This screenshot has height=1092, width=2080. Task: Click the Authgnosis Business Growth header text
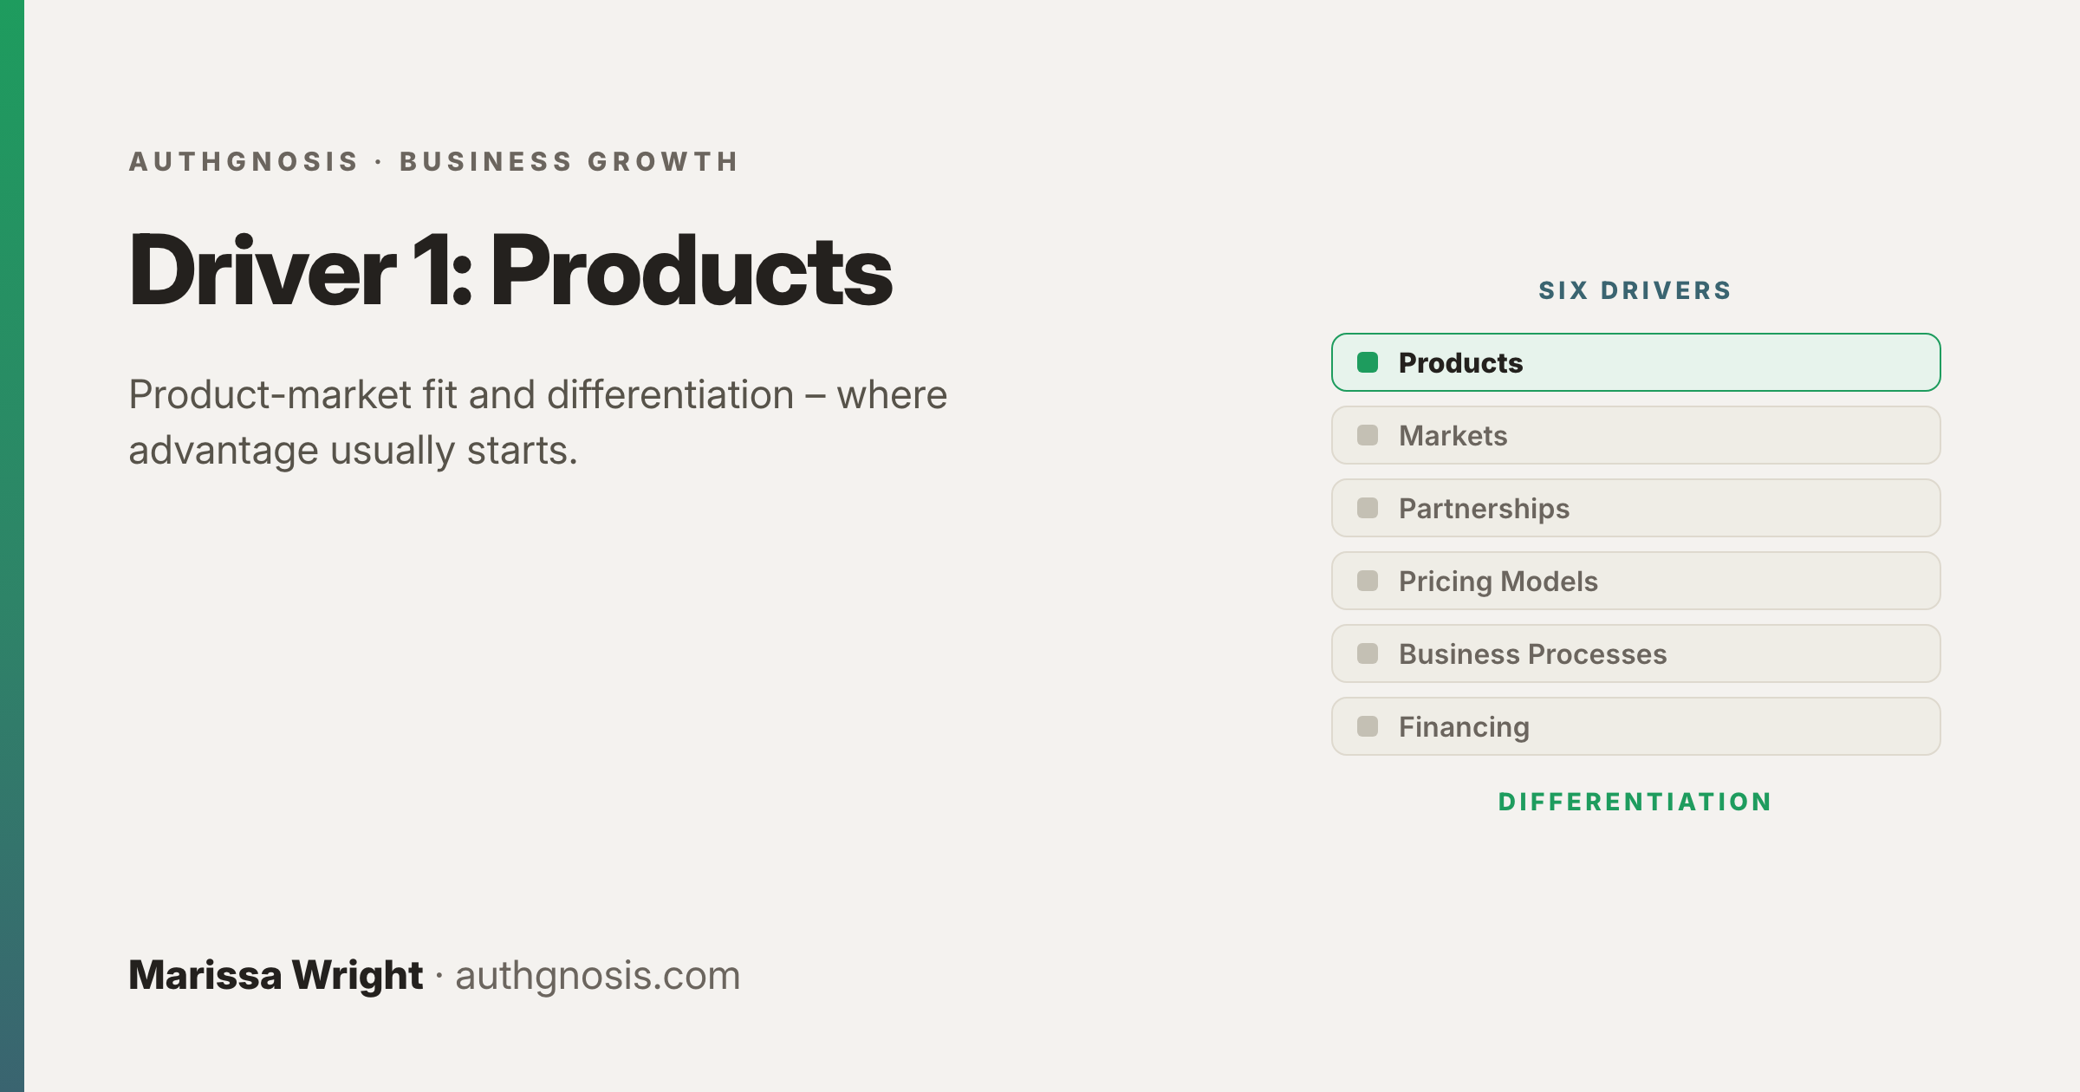pos(434,161)
